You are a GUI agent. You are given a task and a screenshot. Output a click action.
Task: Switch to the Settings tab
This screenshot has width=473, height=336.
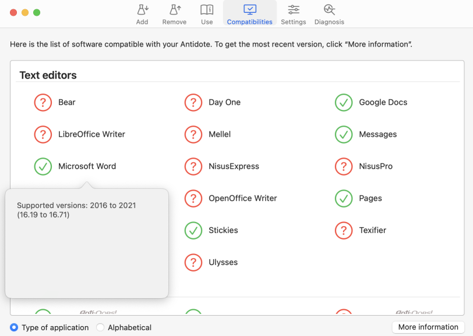[293, 13]
